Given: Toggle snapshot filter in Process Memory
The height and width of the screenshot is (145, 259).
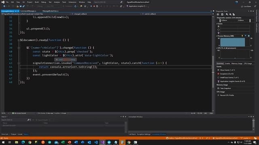Looking at the screenshot, I should (246, 36).
